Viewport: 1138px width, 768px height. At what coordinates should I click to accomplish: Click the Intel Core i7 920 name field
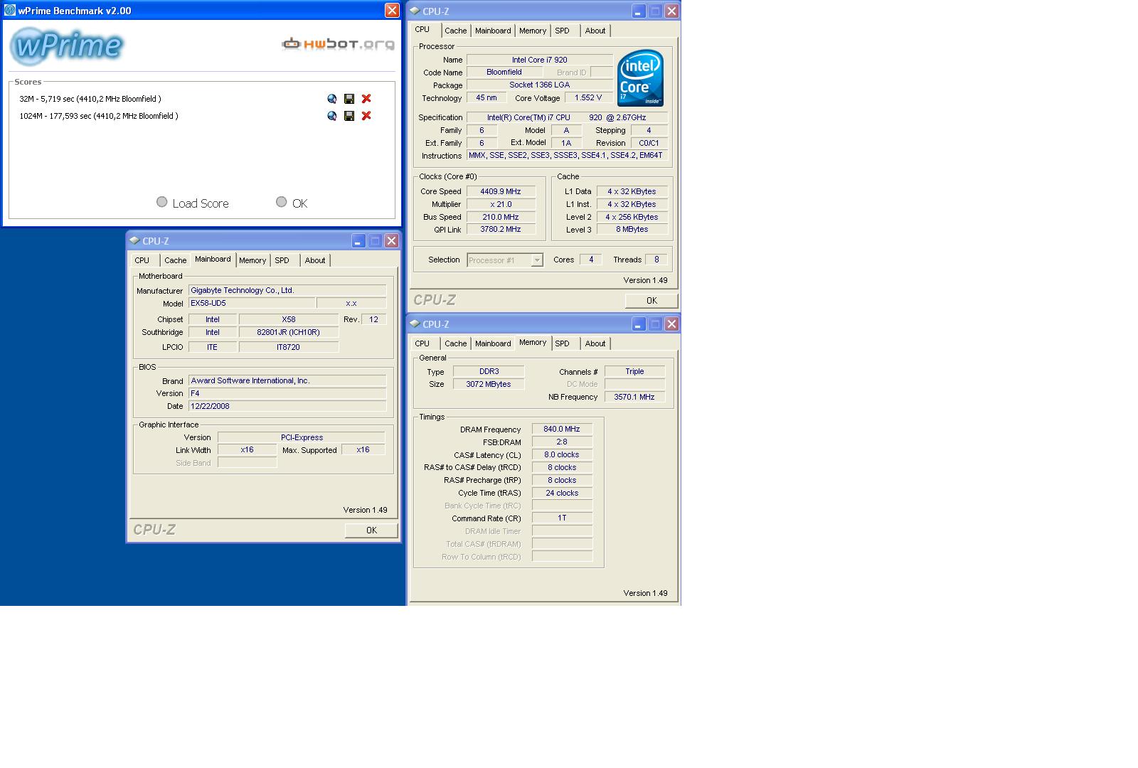point(540,60)
